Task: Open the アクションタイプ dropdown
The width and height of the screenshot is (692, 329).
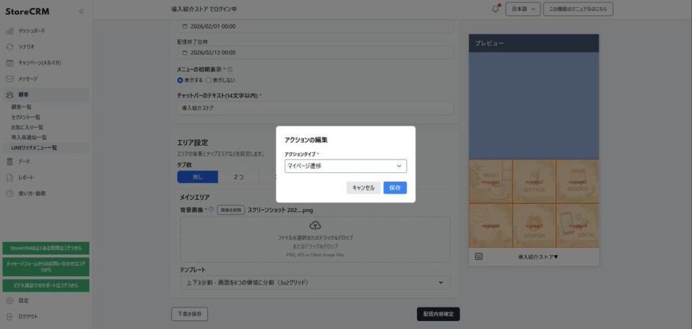Action: click(345, 166)
